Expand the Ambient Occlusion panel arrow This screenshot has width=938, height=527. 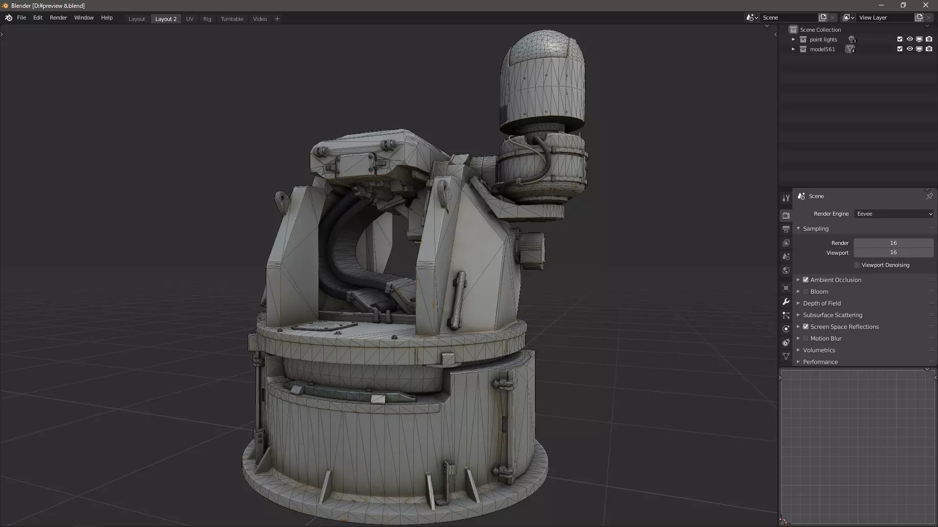(x=798, y=280)
